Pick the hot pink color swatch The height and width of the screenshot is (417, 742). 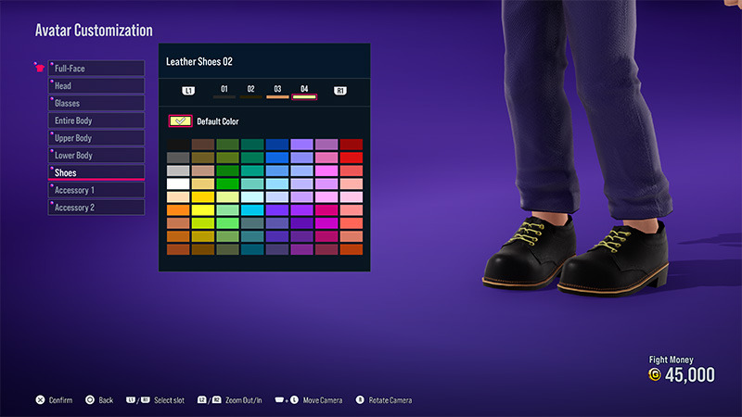(x=326, y=210)
